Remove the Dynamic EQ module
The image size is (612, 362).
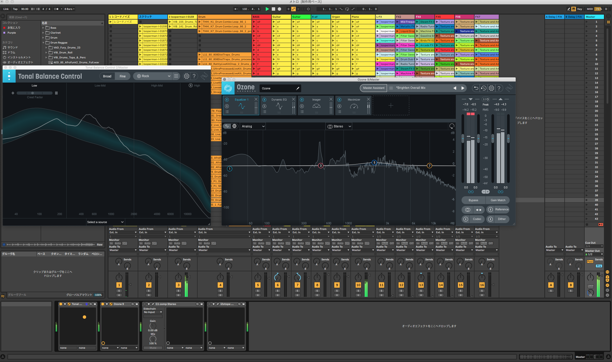pos(293,99)
